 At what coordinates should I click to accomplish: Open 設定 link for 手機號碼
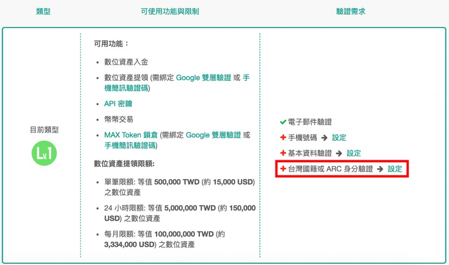[x=339, y=138]
